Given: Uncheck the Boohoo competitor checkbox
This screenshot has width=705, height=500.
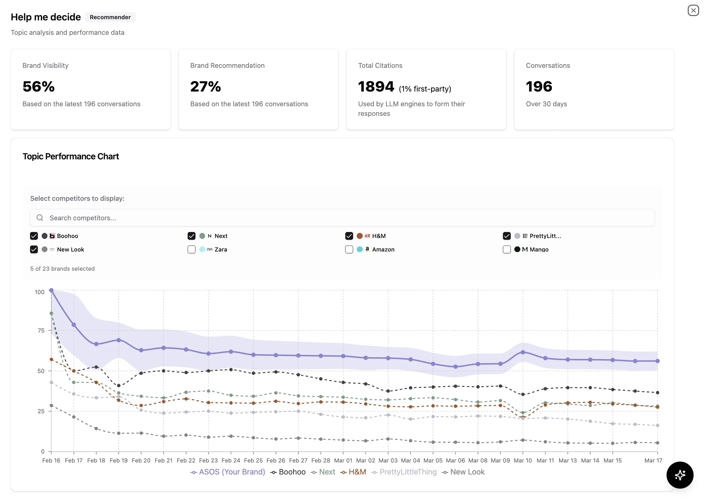Looking at the screenshot, I should pos(34,236).
